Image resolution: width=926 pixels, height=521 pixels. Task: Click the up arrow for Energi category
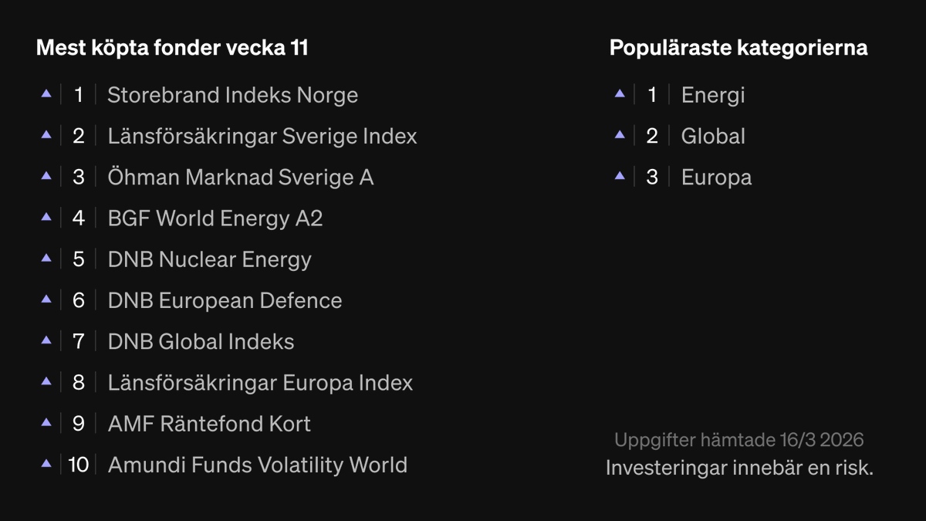pyautogui.click(x=620, y=93)
